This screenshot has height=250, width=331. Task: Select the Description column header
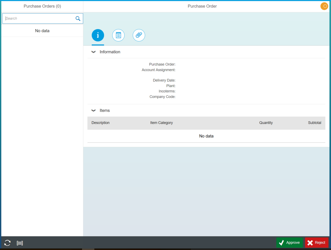point(100,123)
